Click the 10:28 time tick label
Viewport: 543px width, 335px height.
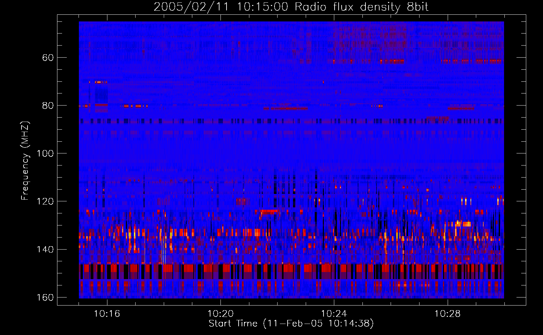tap(447, 314)
